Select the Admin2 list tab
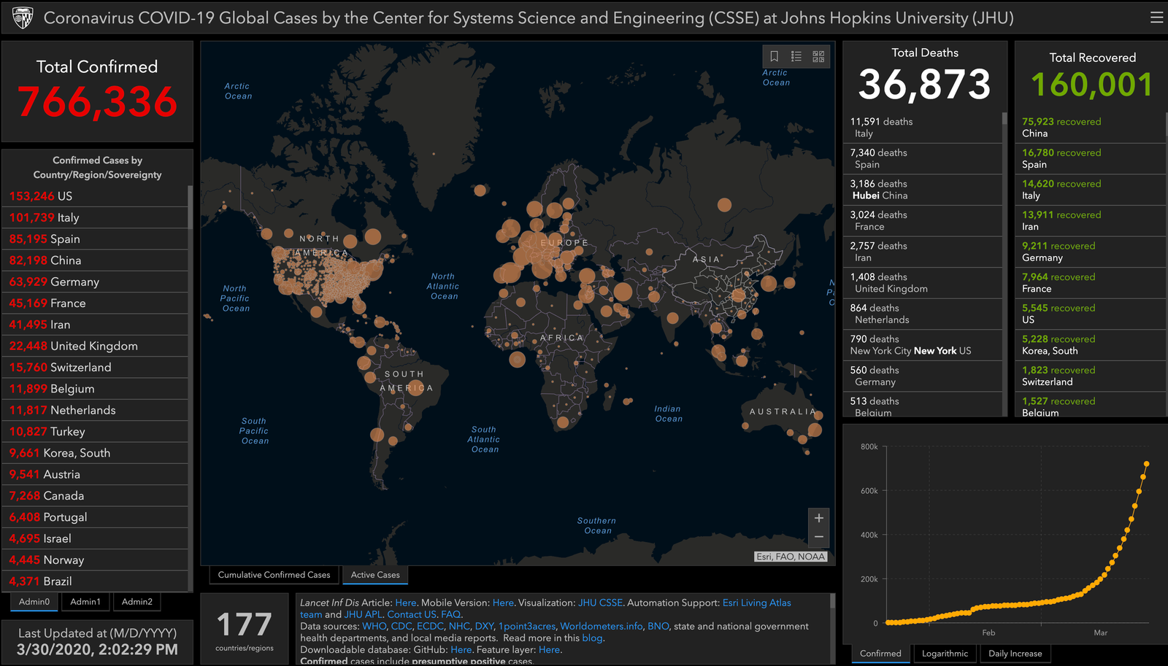This screenshot has height=666, width=1168. point(137,602)
